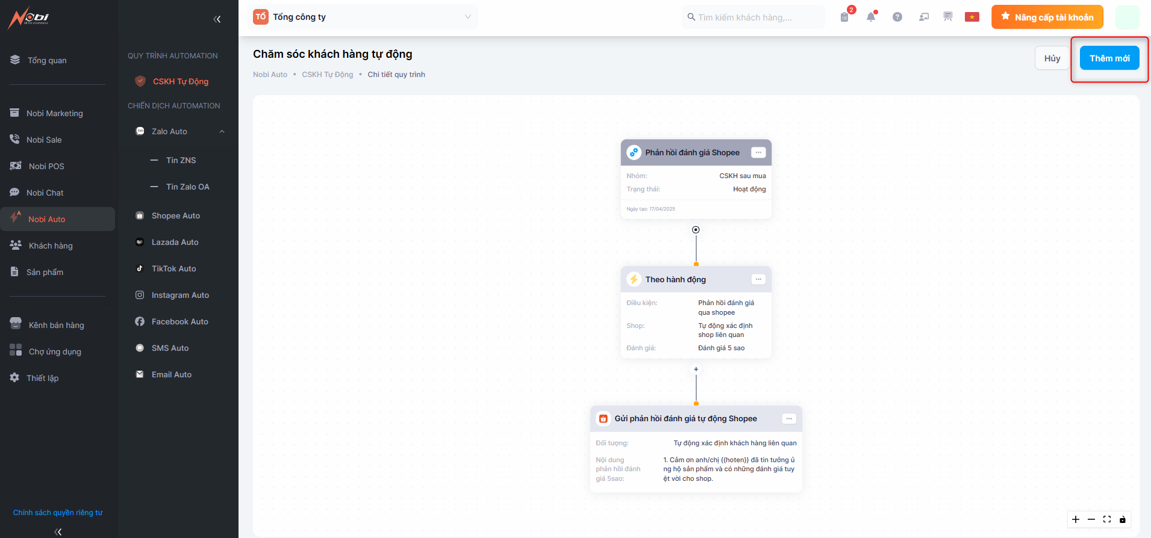Open the presentation board icon in header
Screen dimensions: 1151x538
[948, 17]
